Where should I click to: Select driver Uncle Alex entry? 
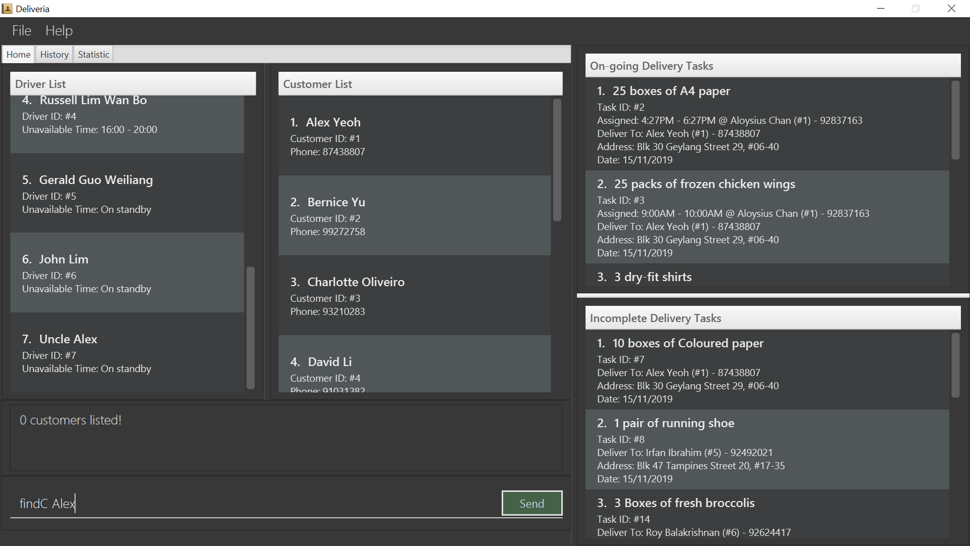[x=126, y=353]
